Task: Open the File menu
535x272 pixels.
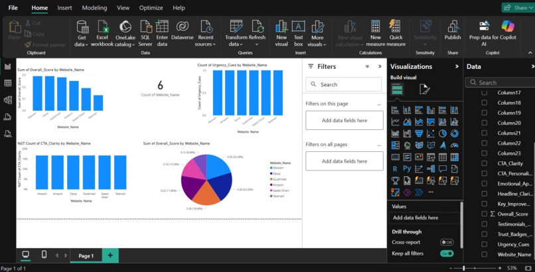Action: pyautogui.click(x=13, y=8)
